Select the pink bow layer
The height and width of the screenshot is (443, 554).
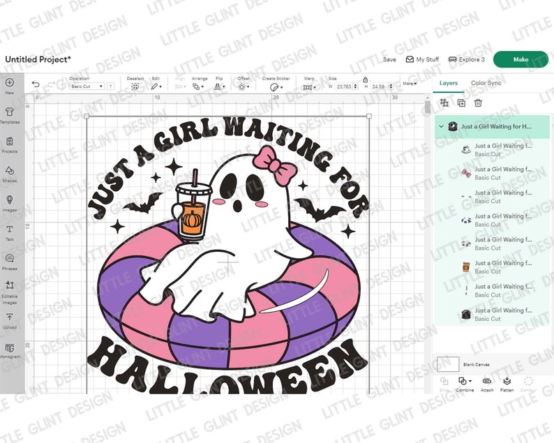492,173
